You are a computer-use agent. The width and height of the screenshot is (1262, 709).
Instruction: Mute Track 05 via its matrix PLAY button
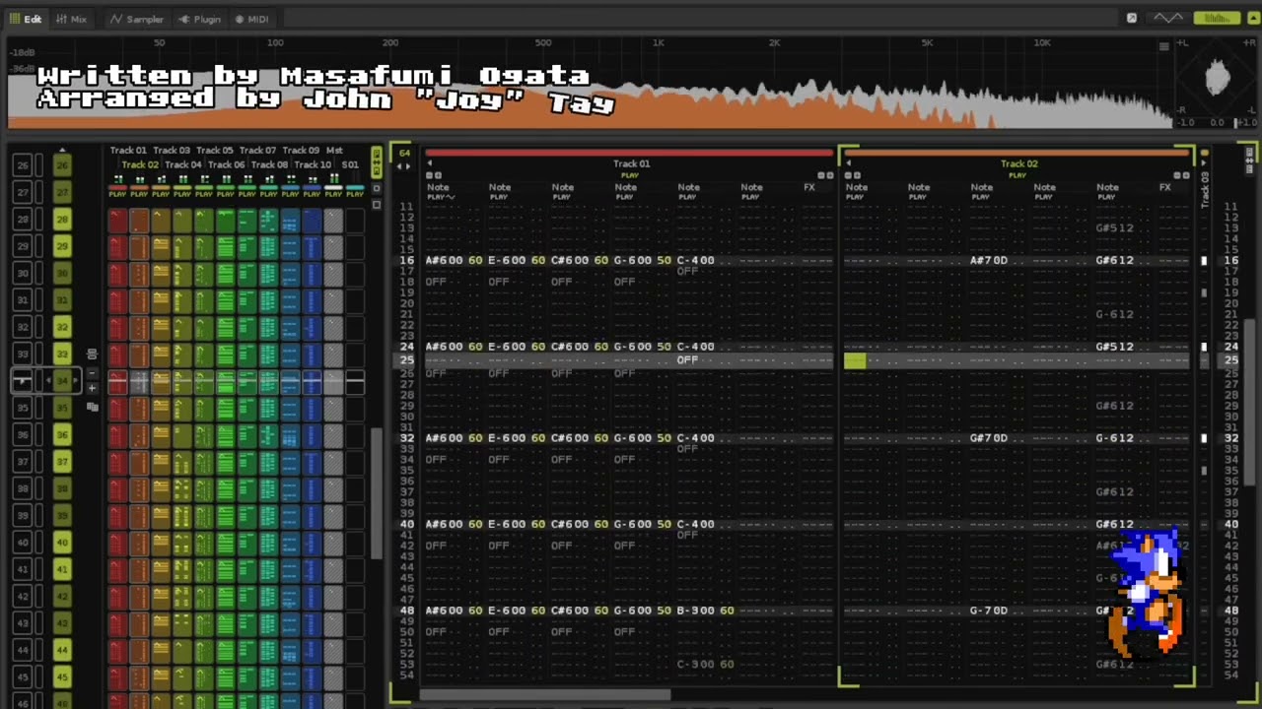click(x=204, y=194)
